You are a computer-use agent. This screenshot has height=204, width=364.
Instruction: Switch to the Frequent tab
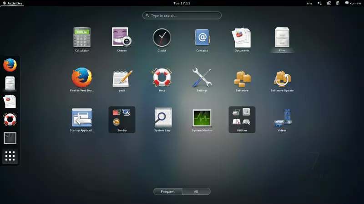(x=168, y=191)
